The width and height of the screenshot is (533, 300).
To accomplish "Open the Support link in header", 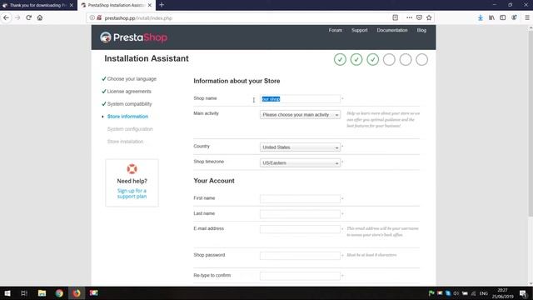I will tap(359, 30).
